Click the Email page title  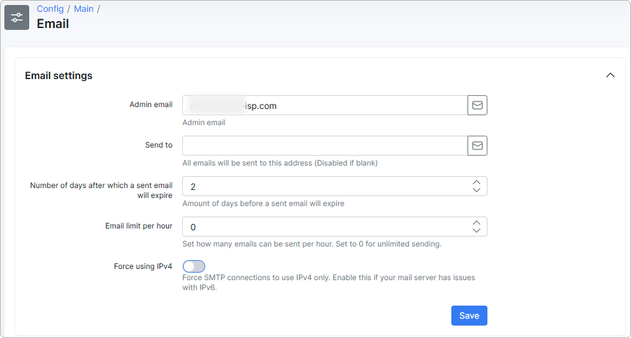tap(53, 24)
